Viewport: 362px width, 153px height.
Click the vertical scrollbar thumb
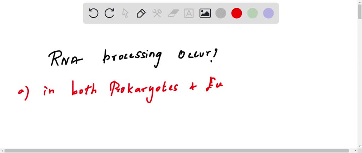pyautogui.click(x=360, y=12)
